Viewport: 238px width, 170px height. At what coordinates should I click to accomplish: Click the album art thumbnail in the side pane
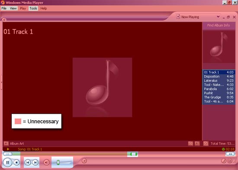pos(219,46)
